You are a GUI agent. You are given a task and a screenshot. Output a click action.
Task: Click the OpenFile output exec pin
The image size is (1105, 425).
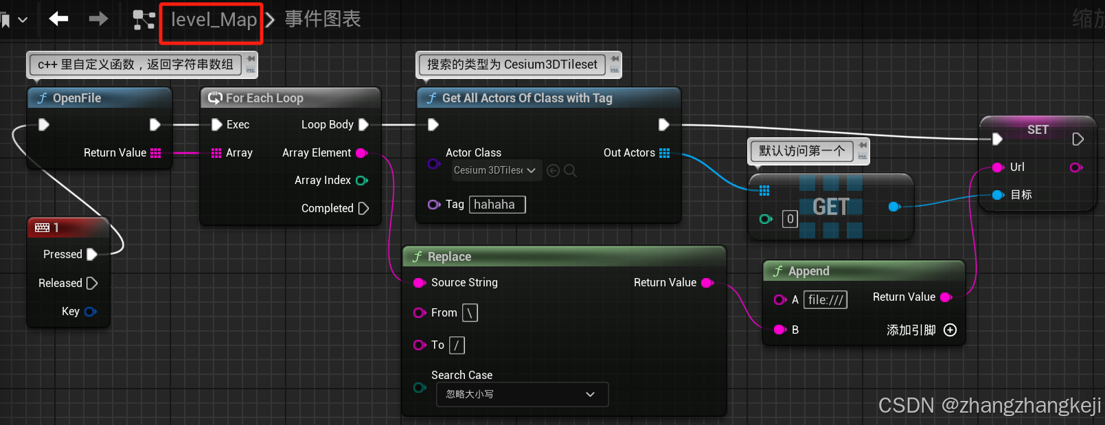click(155, 124)
